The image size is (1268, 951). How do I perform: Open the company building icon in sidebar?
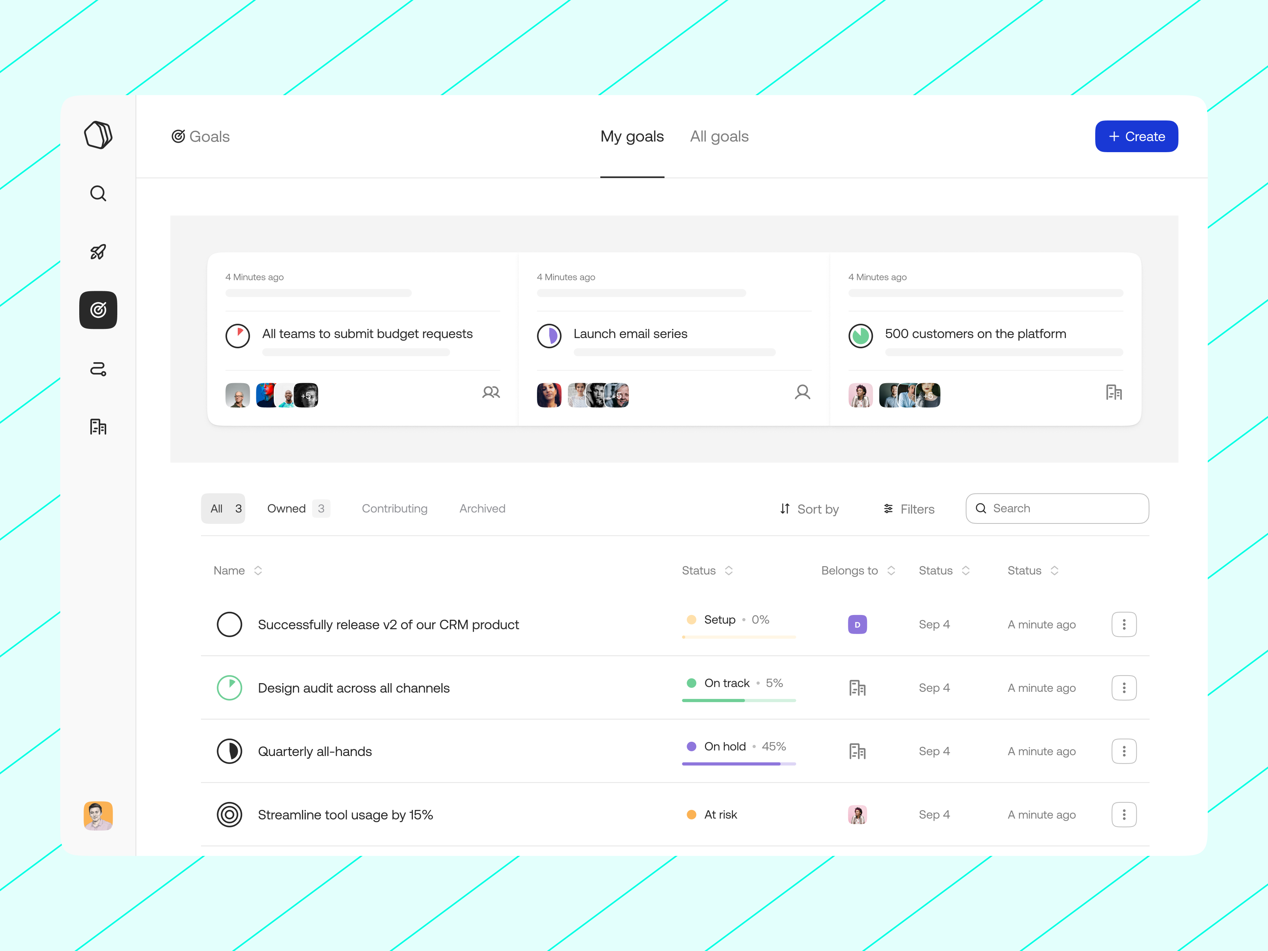[98, 426]
